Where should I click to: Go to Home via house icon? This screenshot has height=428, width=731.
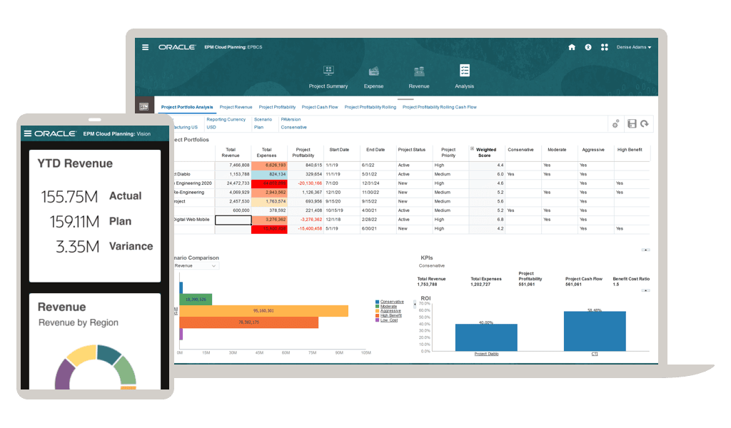(572, 47)
